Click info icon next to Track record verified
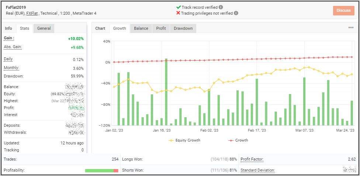This screenshot has width=360, height=176. pyautogui.click(x=221, y=7)
